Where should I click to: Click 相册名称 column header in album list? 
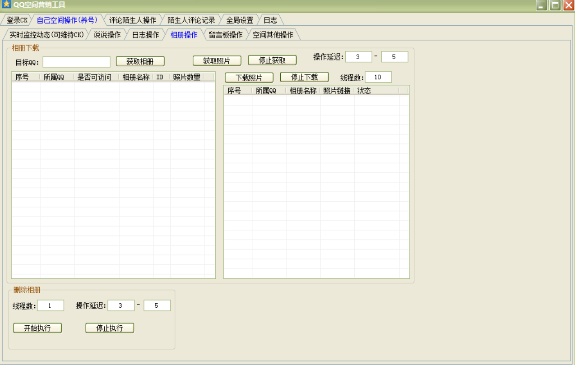tap(136, 77)
